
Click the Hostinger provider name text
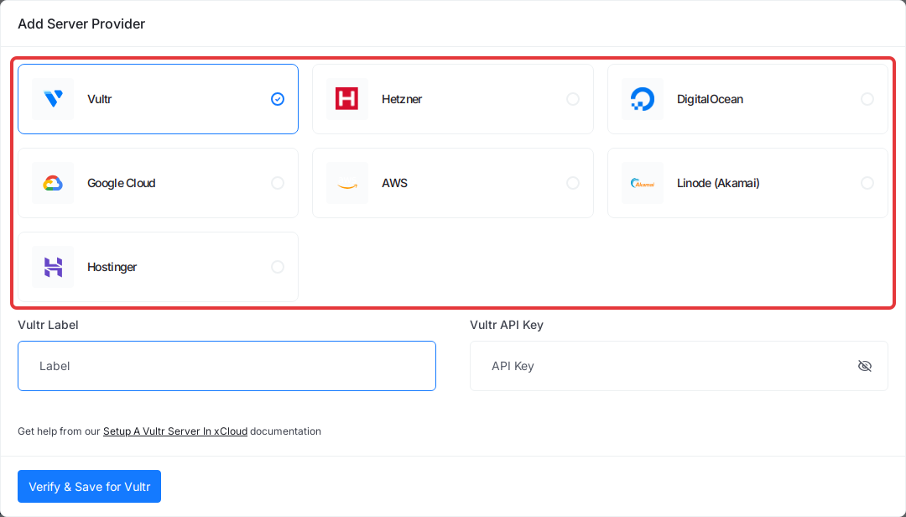coord(112,267)
